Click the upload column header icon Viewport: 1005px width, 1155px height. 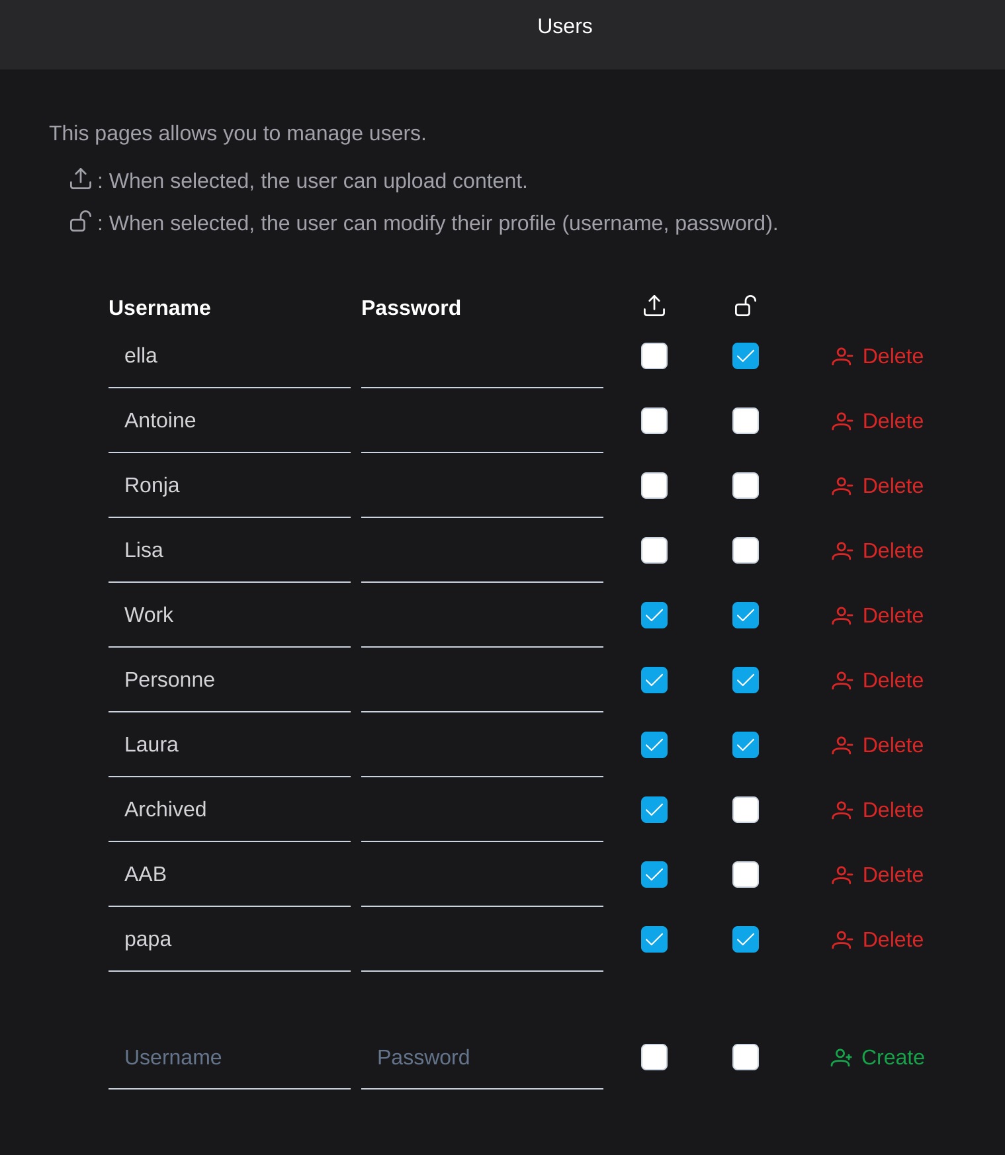654,306
